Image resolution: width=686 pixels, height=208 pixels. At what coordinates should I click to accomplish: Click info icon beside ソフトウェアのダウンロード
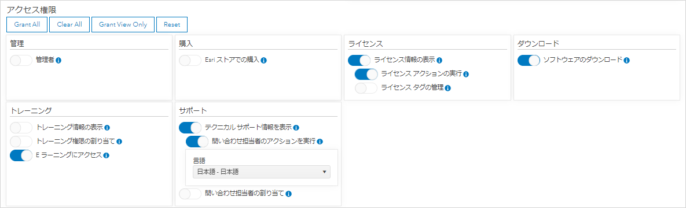click(x=626, y=60)
